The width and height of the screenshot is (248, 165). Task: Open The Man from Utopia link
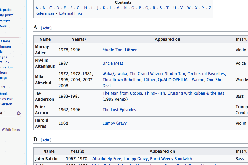[122, 93]
